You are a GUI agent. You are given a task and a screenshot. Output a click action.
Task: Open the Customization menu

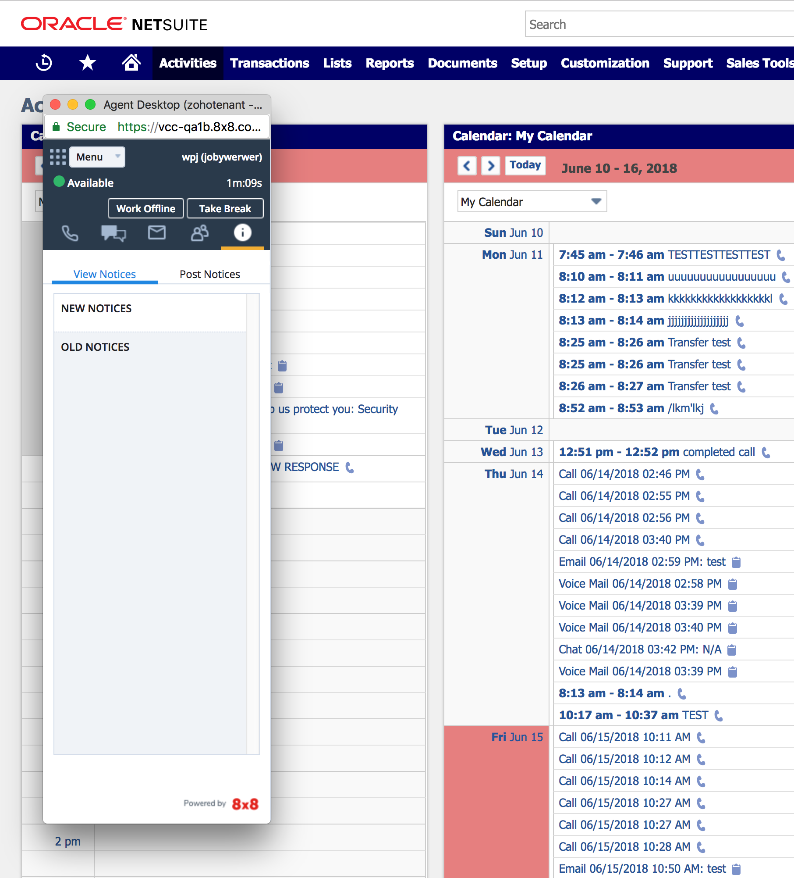pos(605,63)
